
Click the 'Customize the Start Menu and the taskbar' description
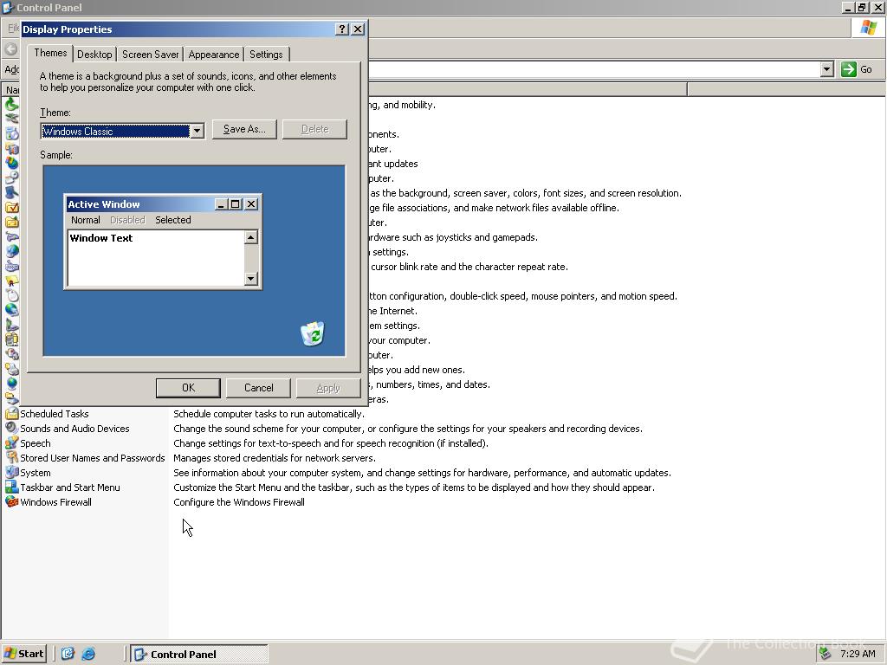pyautogui.click(x=414, y=487)
